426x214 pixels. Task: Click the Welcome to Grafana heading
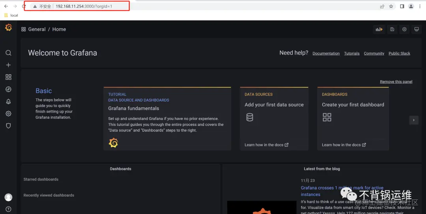pos(62,53)
